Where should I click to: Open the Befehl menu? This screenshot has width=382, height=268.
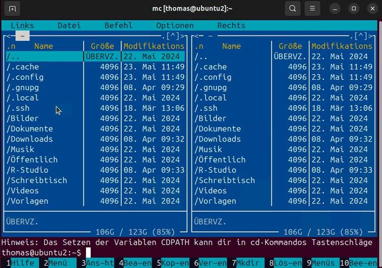click(118, 25)
